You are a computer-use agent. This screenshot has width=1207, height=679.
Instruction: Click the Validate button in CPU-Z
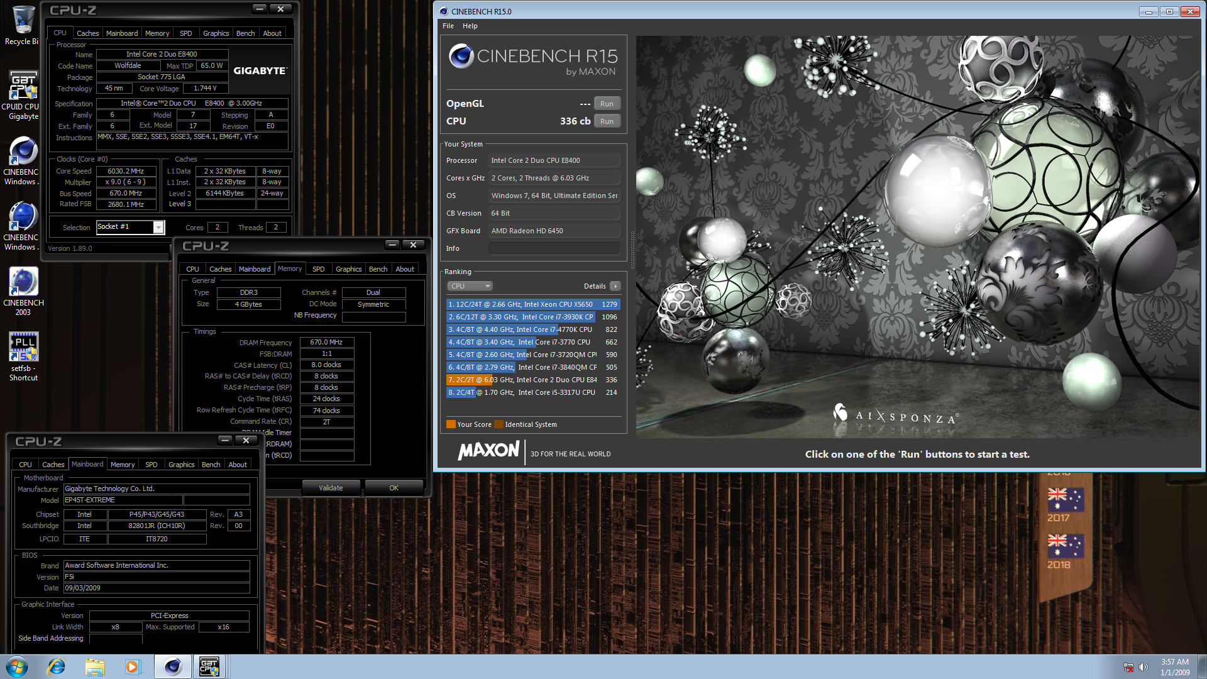pyautogui.click(x=331, y=488)
